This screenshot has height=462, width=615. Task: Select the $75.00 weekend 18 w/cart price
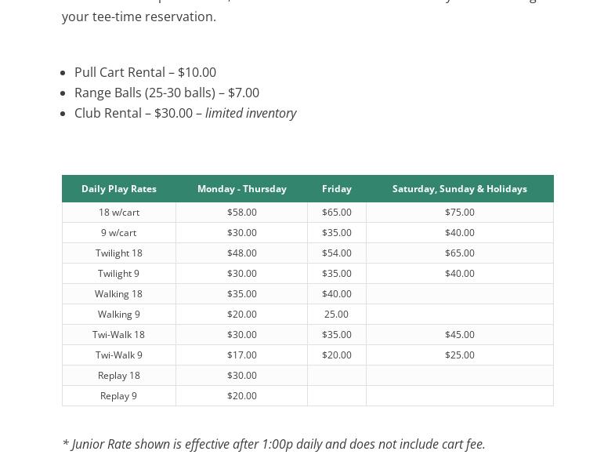459,213
